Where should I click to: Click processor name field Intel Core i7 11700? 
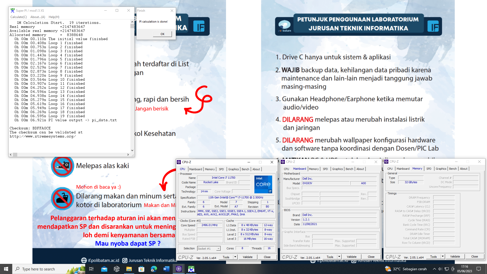click(223, 178)
